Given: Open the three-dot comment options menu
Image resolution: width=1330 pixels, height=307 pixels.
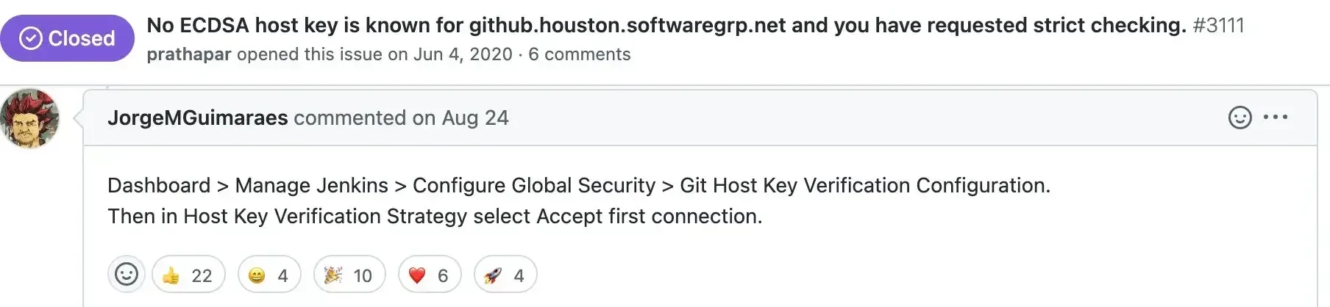Looking at the screenshot, I should (1276, 118).
